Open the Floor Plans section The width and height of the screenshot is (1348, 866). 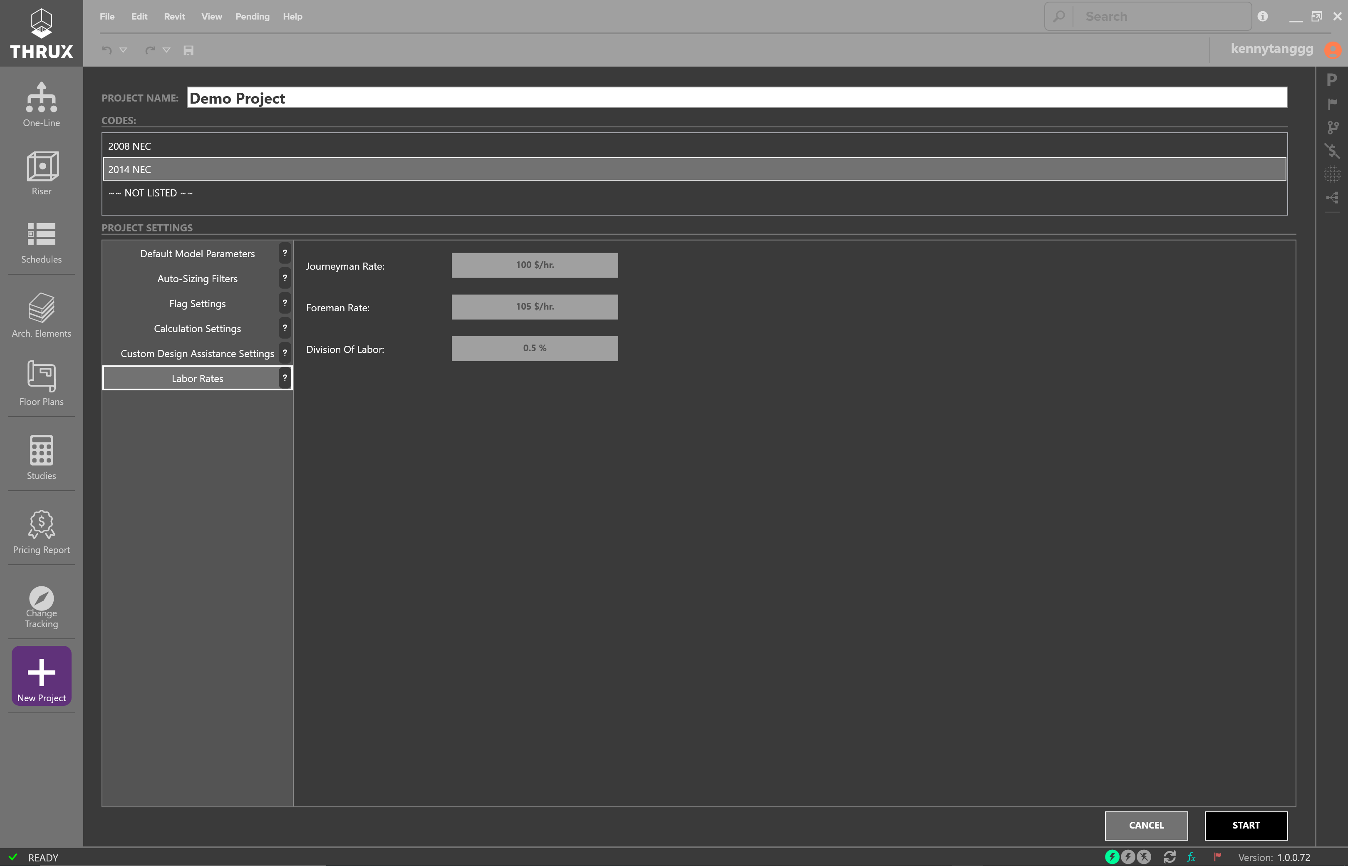(41, 384)
